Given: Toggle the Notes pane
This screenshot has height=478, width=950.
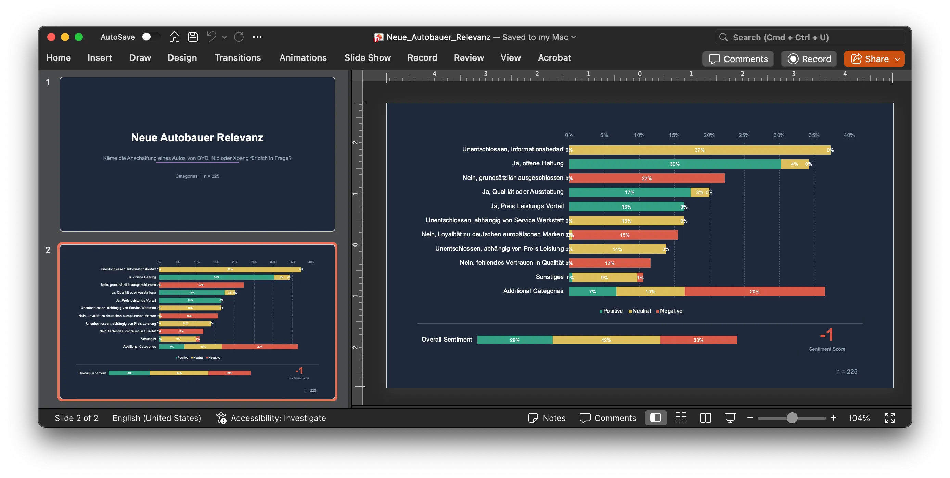Looking at the screenshot, I should [x=547, y=417].
